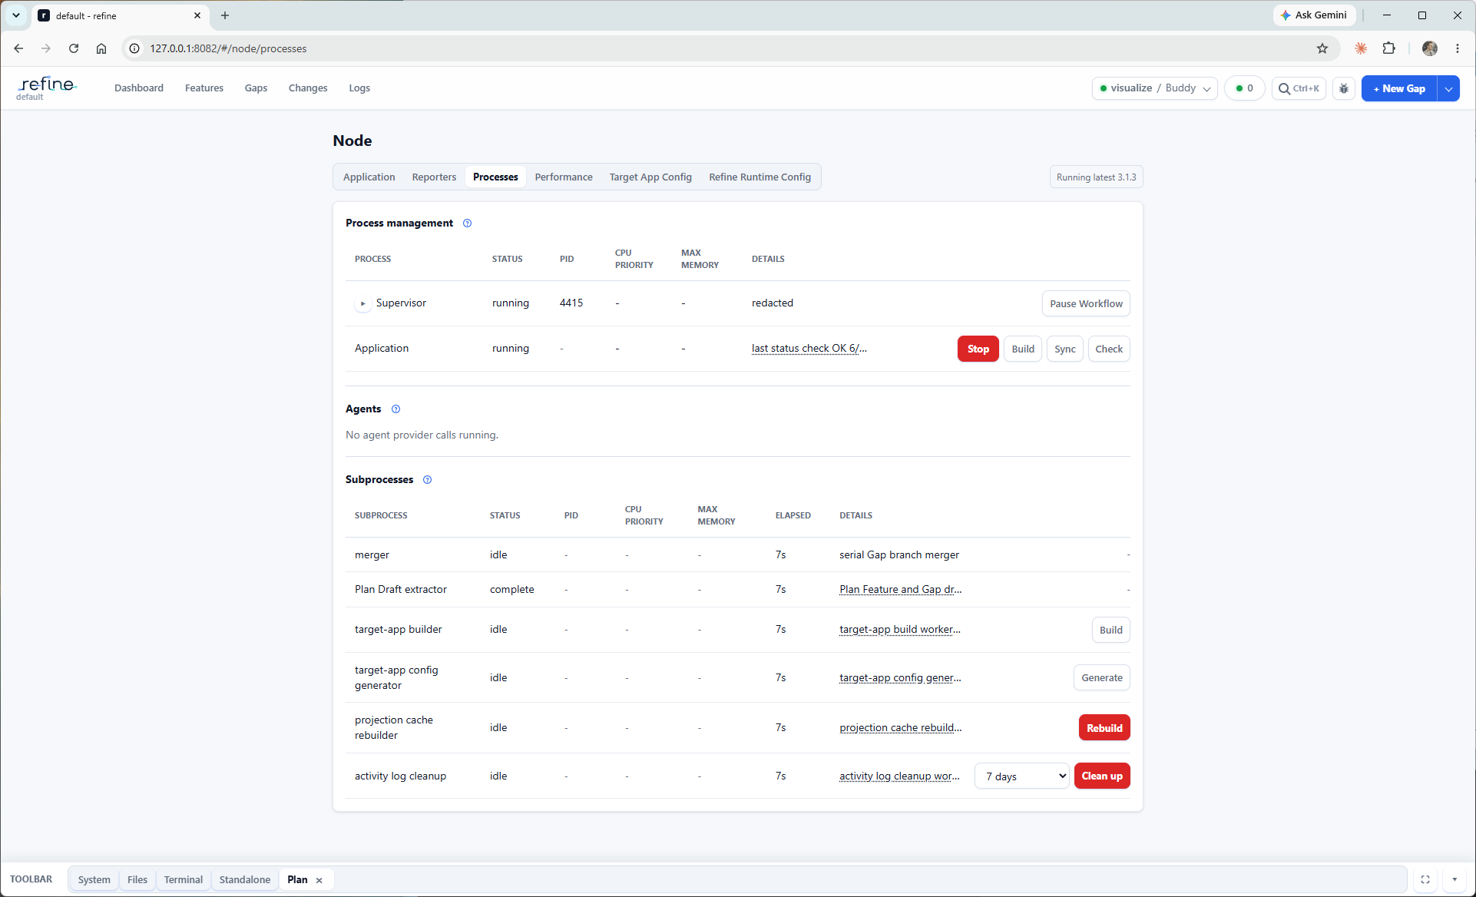Click Pause Workflow button
This screenshot has width=1476, height=897.
1086,303
